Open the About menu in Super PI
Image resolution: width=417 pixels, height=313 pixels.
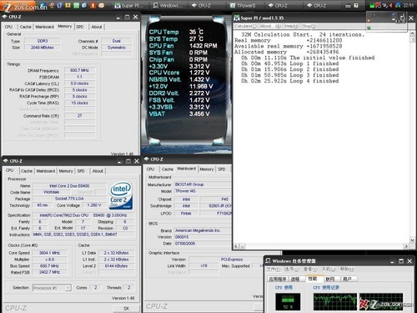pos(270,26)
